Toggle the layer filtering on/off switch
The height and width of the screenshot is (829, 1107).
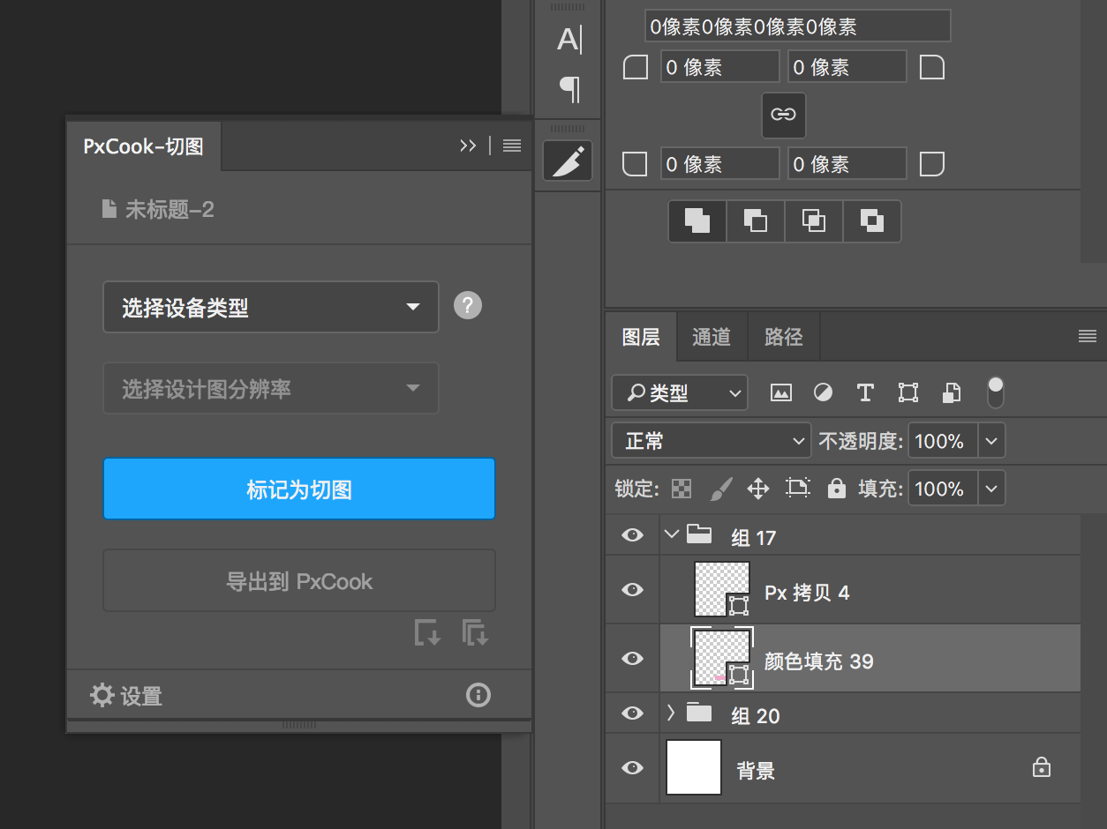(x=996, y=393)
